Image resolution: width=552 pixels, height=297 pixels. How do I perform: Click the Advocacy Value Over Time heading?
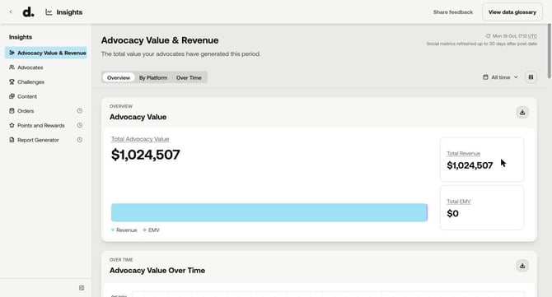click(157, 271)
